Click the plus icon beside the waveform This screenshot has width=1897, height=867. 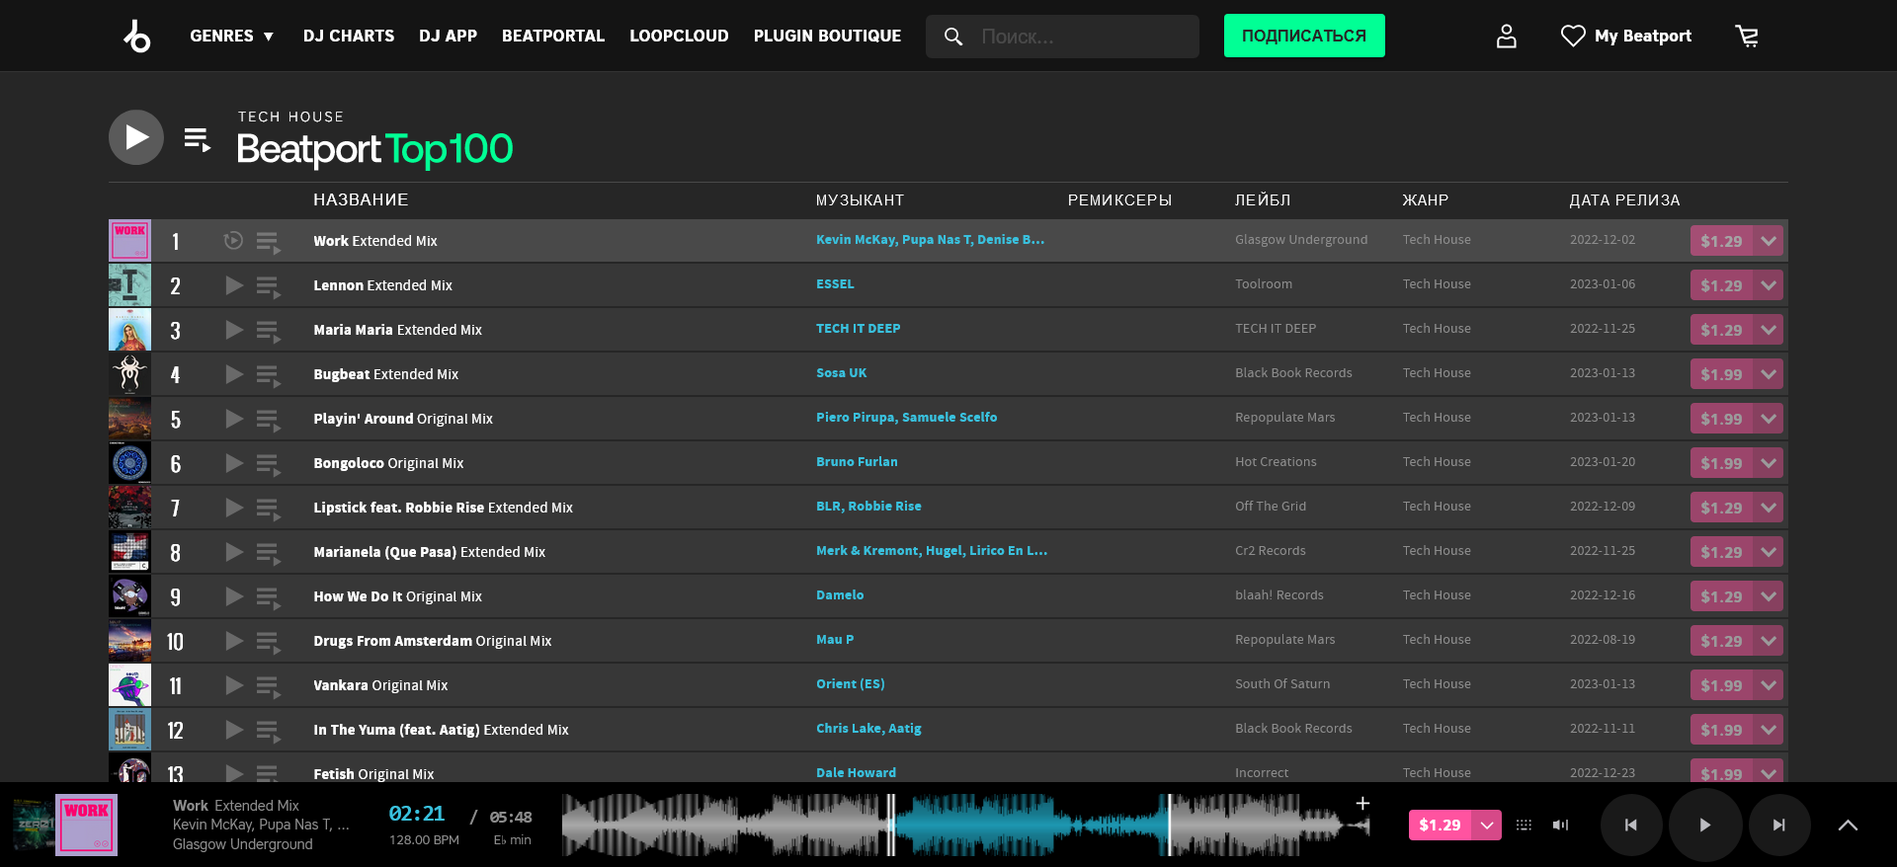point(1362,803)
